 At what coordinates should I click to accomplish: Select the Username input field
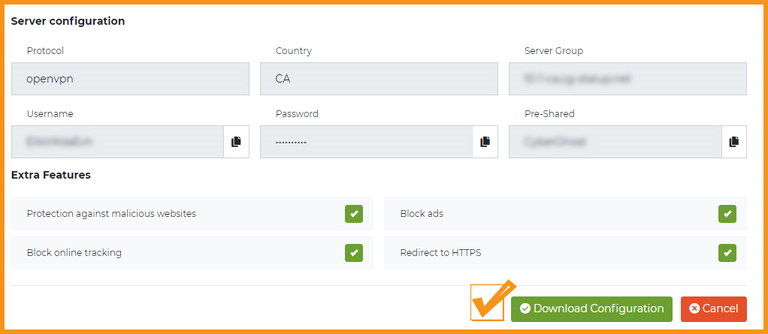click(117, 142)
